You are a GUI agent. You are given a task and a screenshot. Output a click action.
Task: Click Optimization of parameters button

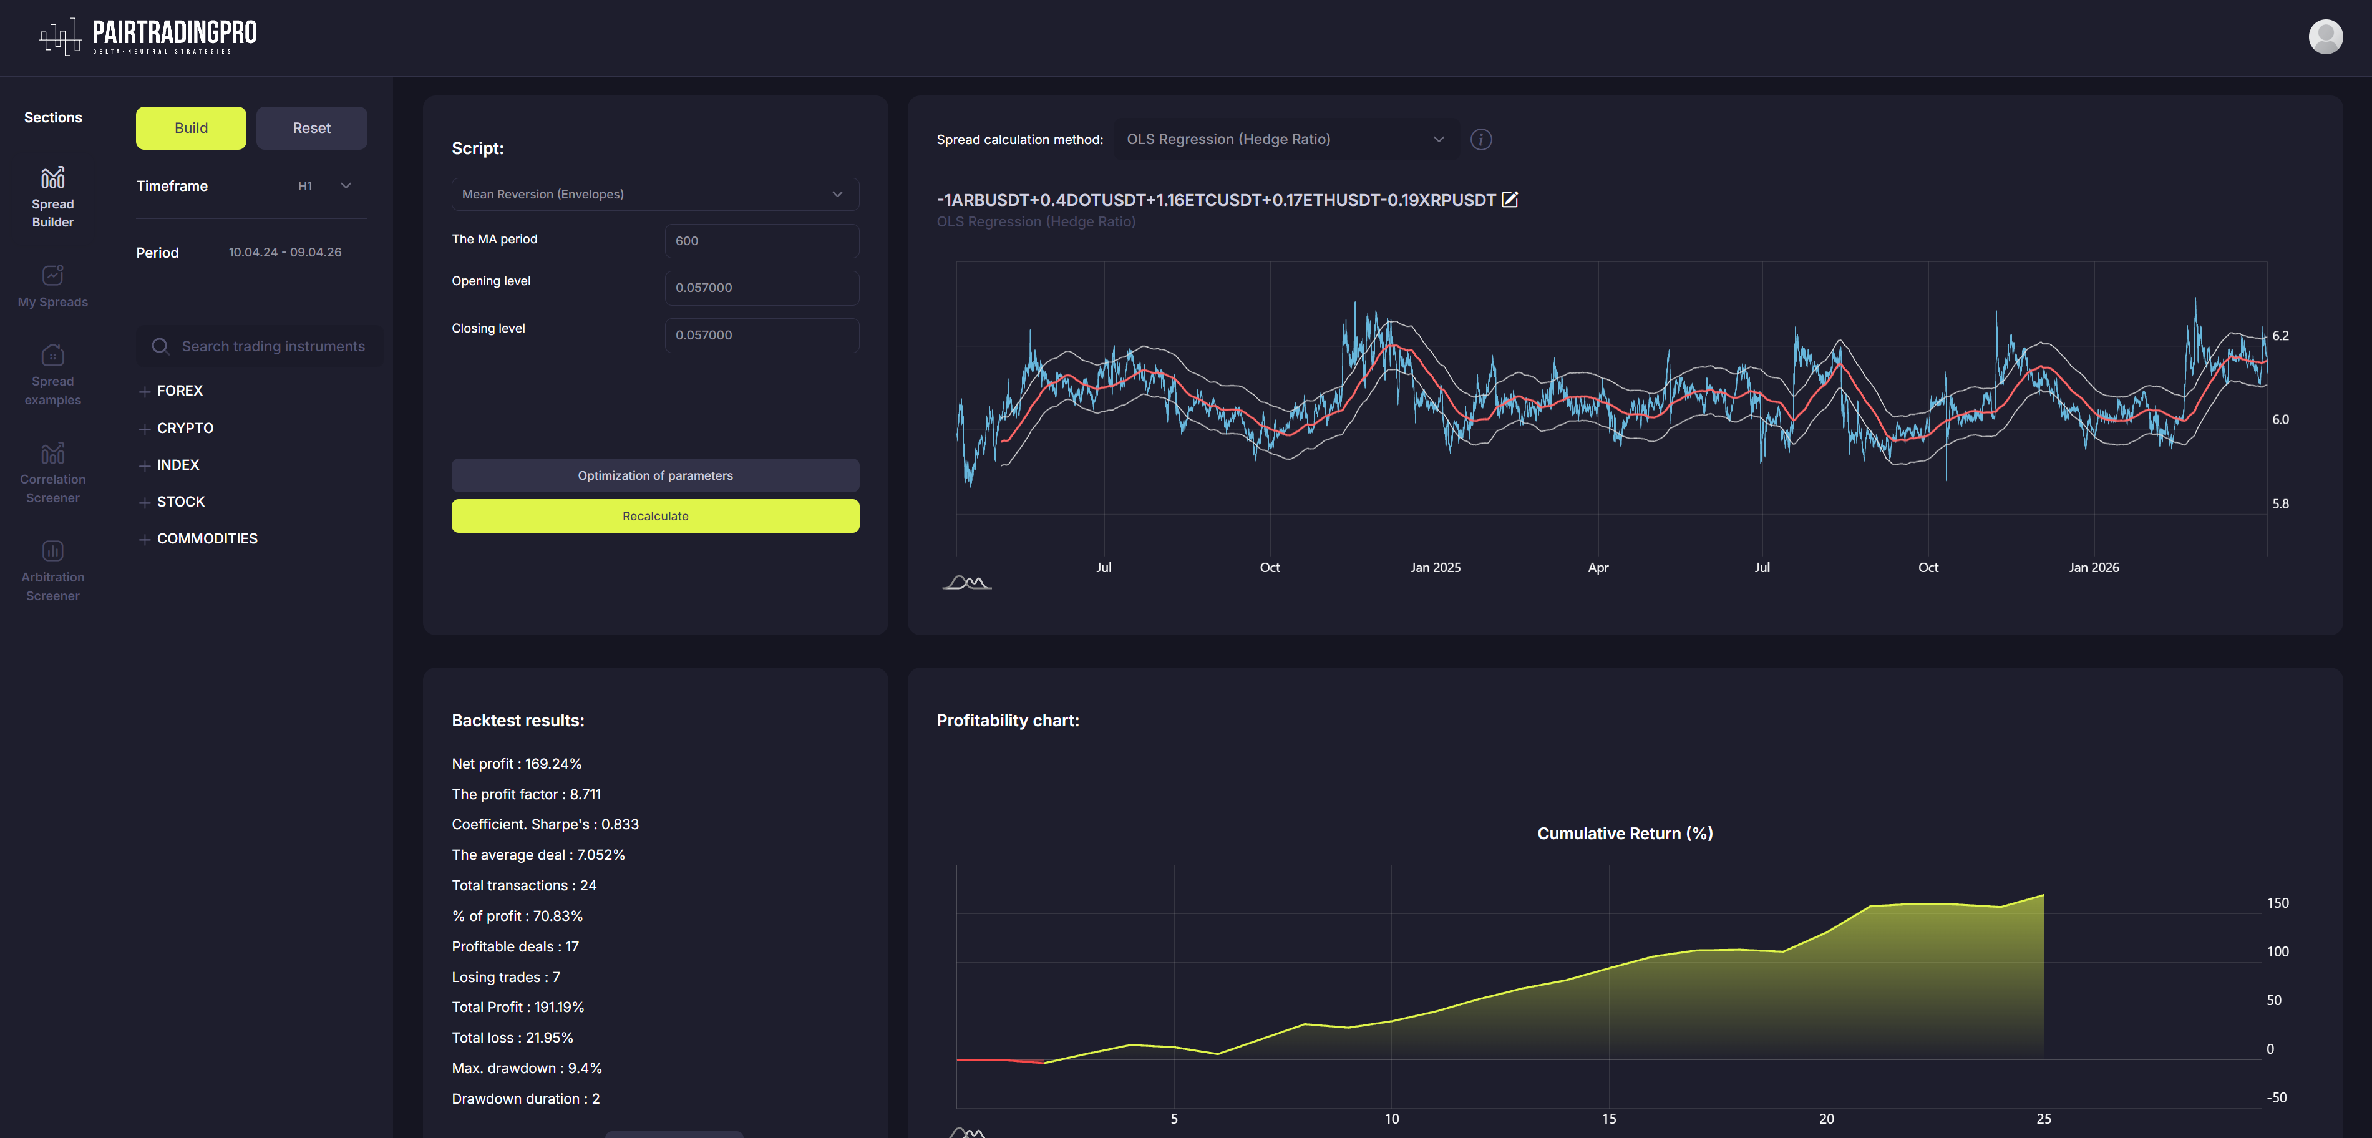[654, 475]
